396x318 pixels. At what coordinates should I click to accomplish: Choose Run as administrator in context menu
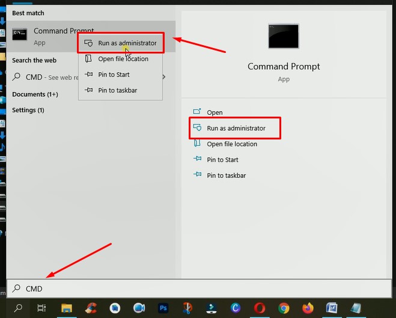click(120, 43)
